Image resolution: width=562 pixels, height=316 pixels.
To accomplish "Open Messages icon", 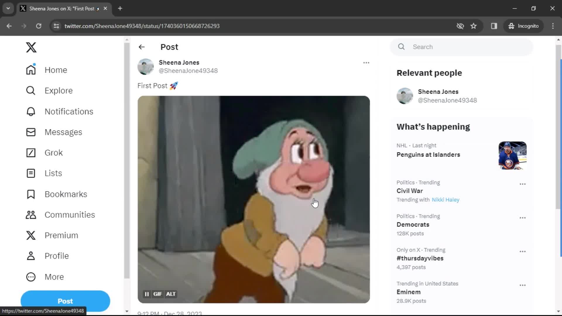I will 31,132.
